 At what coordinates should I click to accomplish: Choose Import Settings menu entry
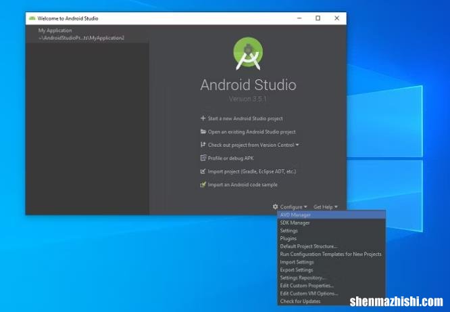332,262
